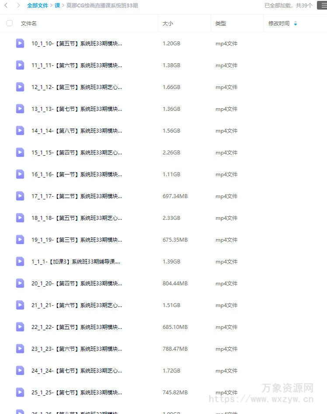Click the video icon of file 16_1_16

(x=20, y=174)
